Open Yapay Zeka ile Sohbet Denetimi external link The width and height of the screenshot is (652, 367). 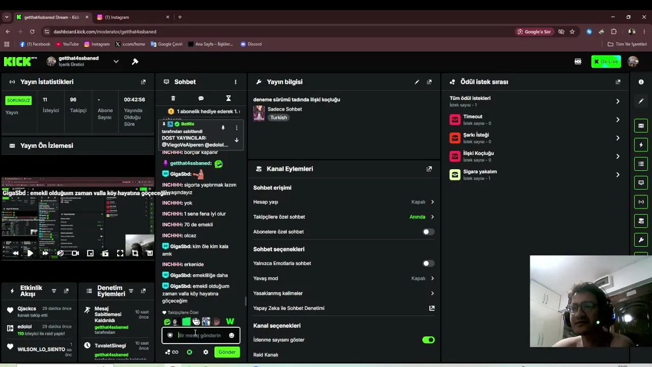coord(432,308)
